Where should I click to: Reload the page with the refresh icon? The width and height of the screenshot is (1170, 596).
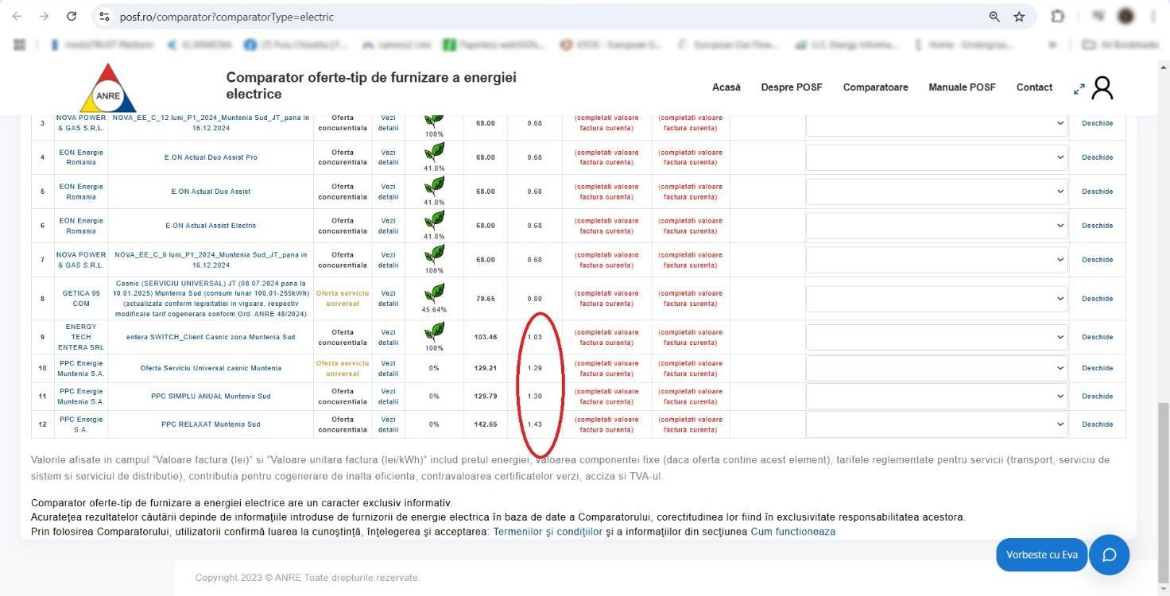(72, 16)
